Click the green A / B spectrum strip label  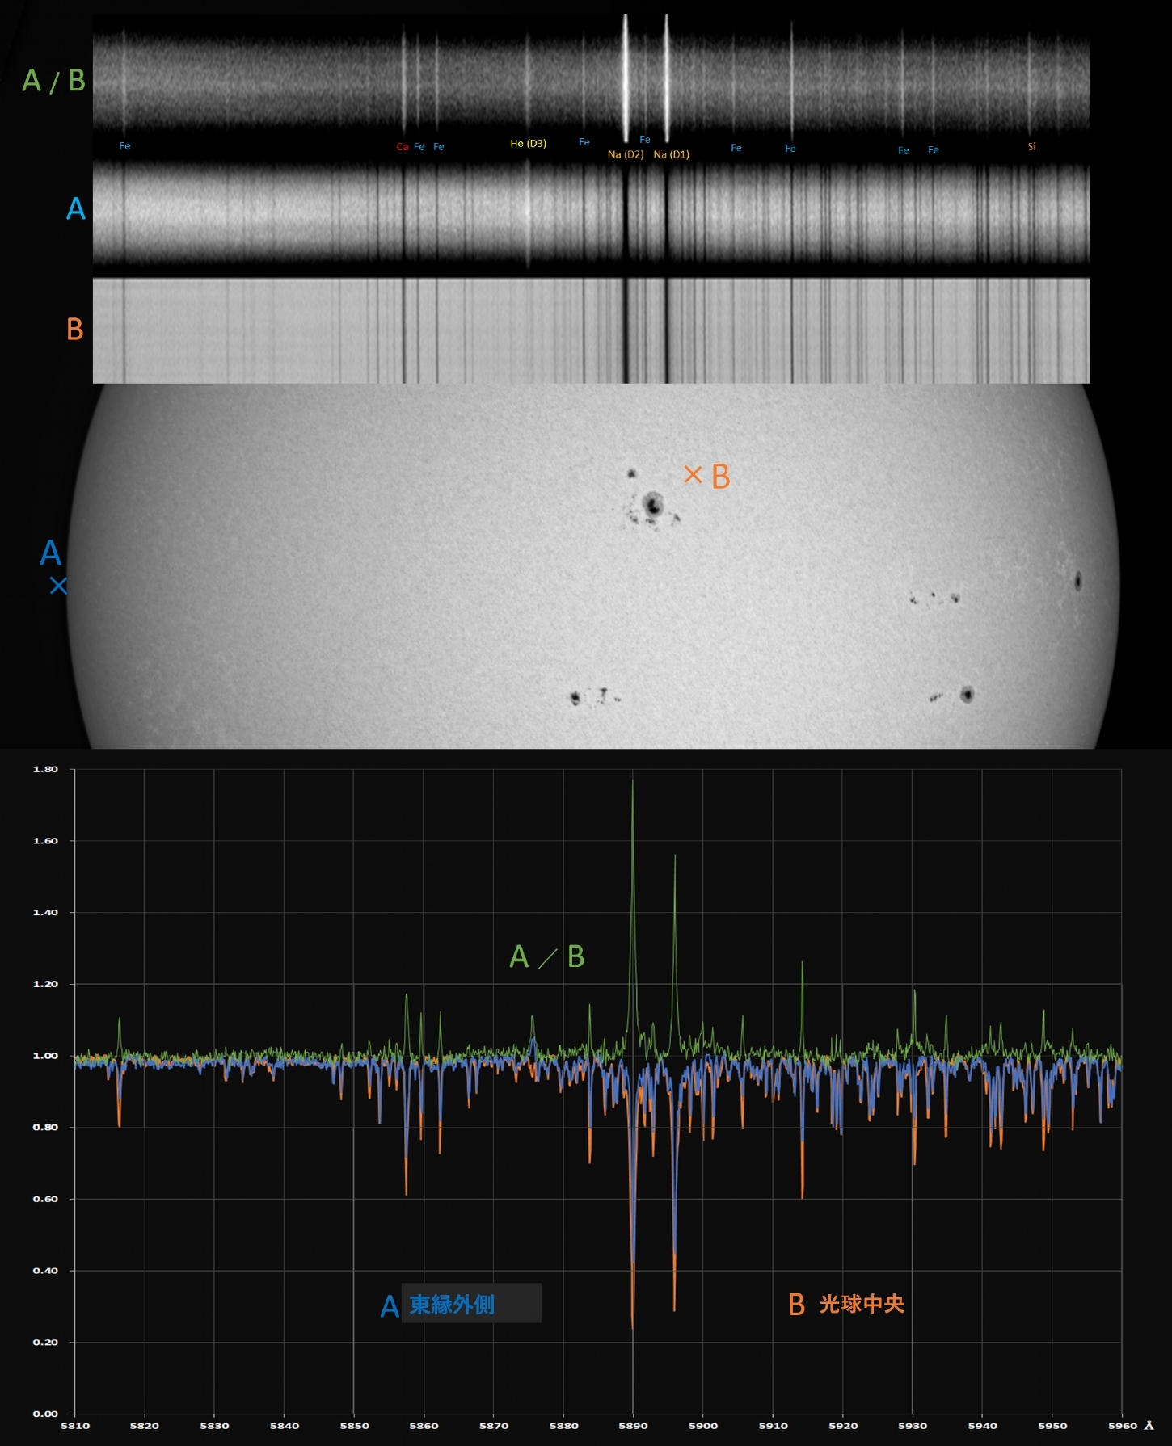coord(53,81)
